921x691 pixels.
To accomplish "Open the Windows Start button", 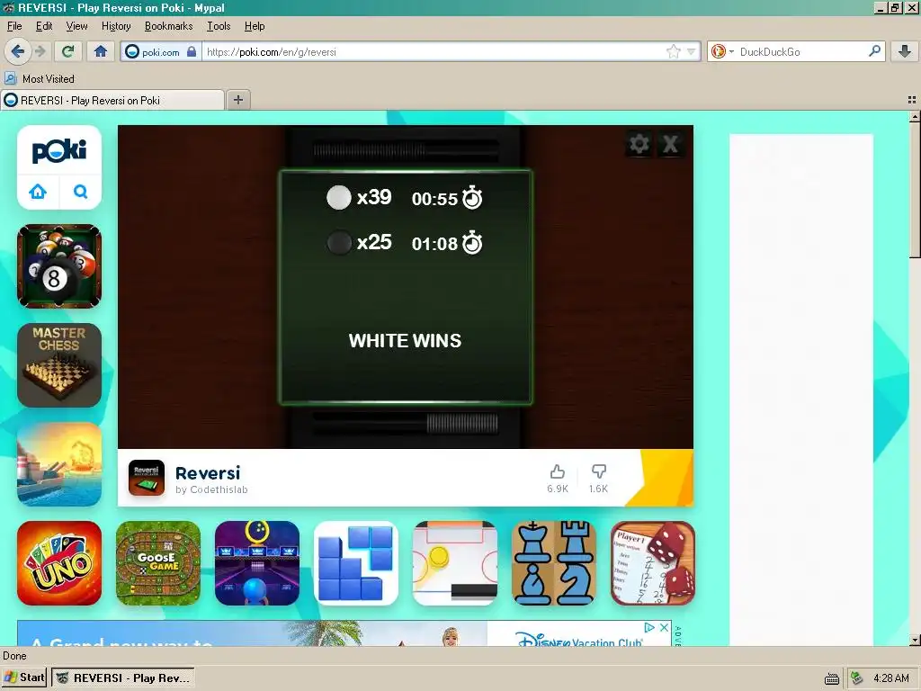I will [x=24, y=678].
